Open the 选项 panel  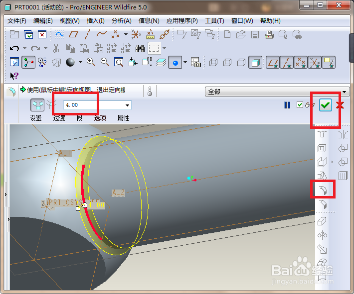pyautogui.click(x=100, y=118)
